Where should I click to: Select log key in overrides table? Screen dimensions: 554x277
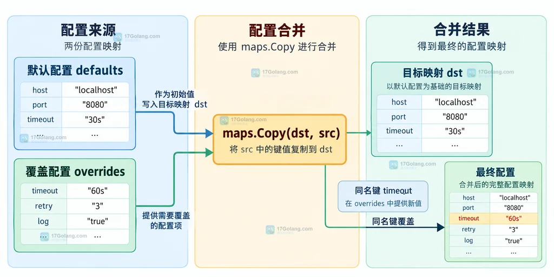[43, 221]
